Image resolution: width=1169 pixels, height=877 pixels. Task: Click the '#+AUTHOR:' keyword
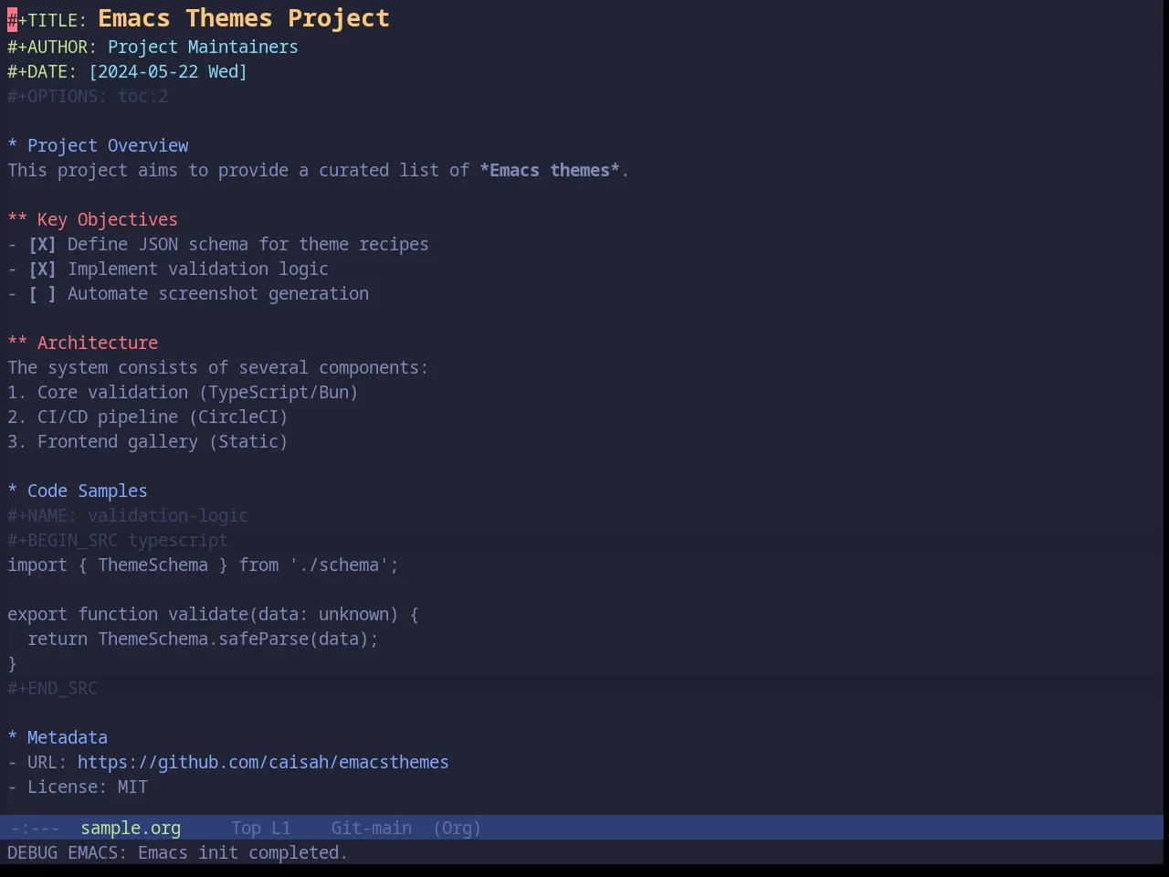pos(52,47)
